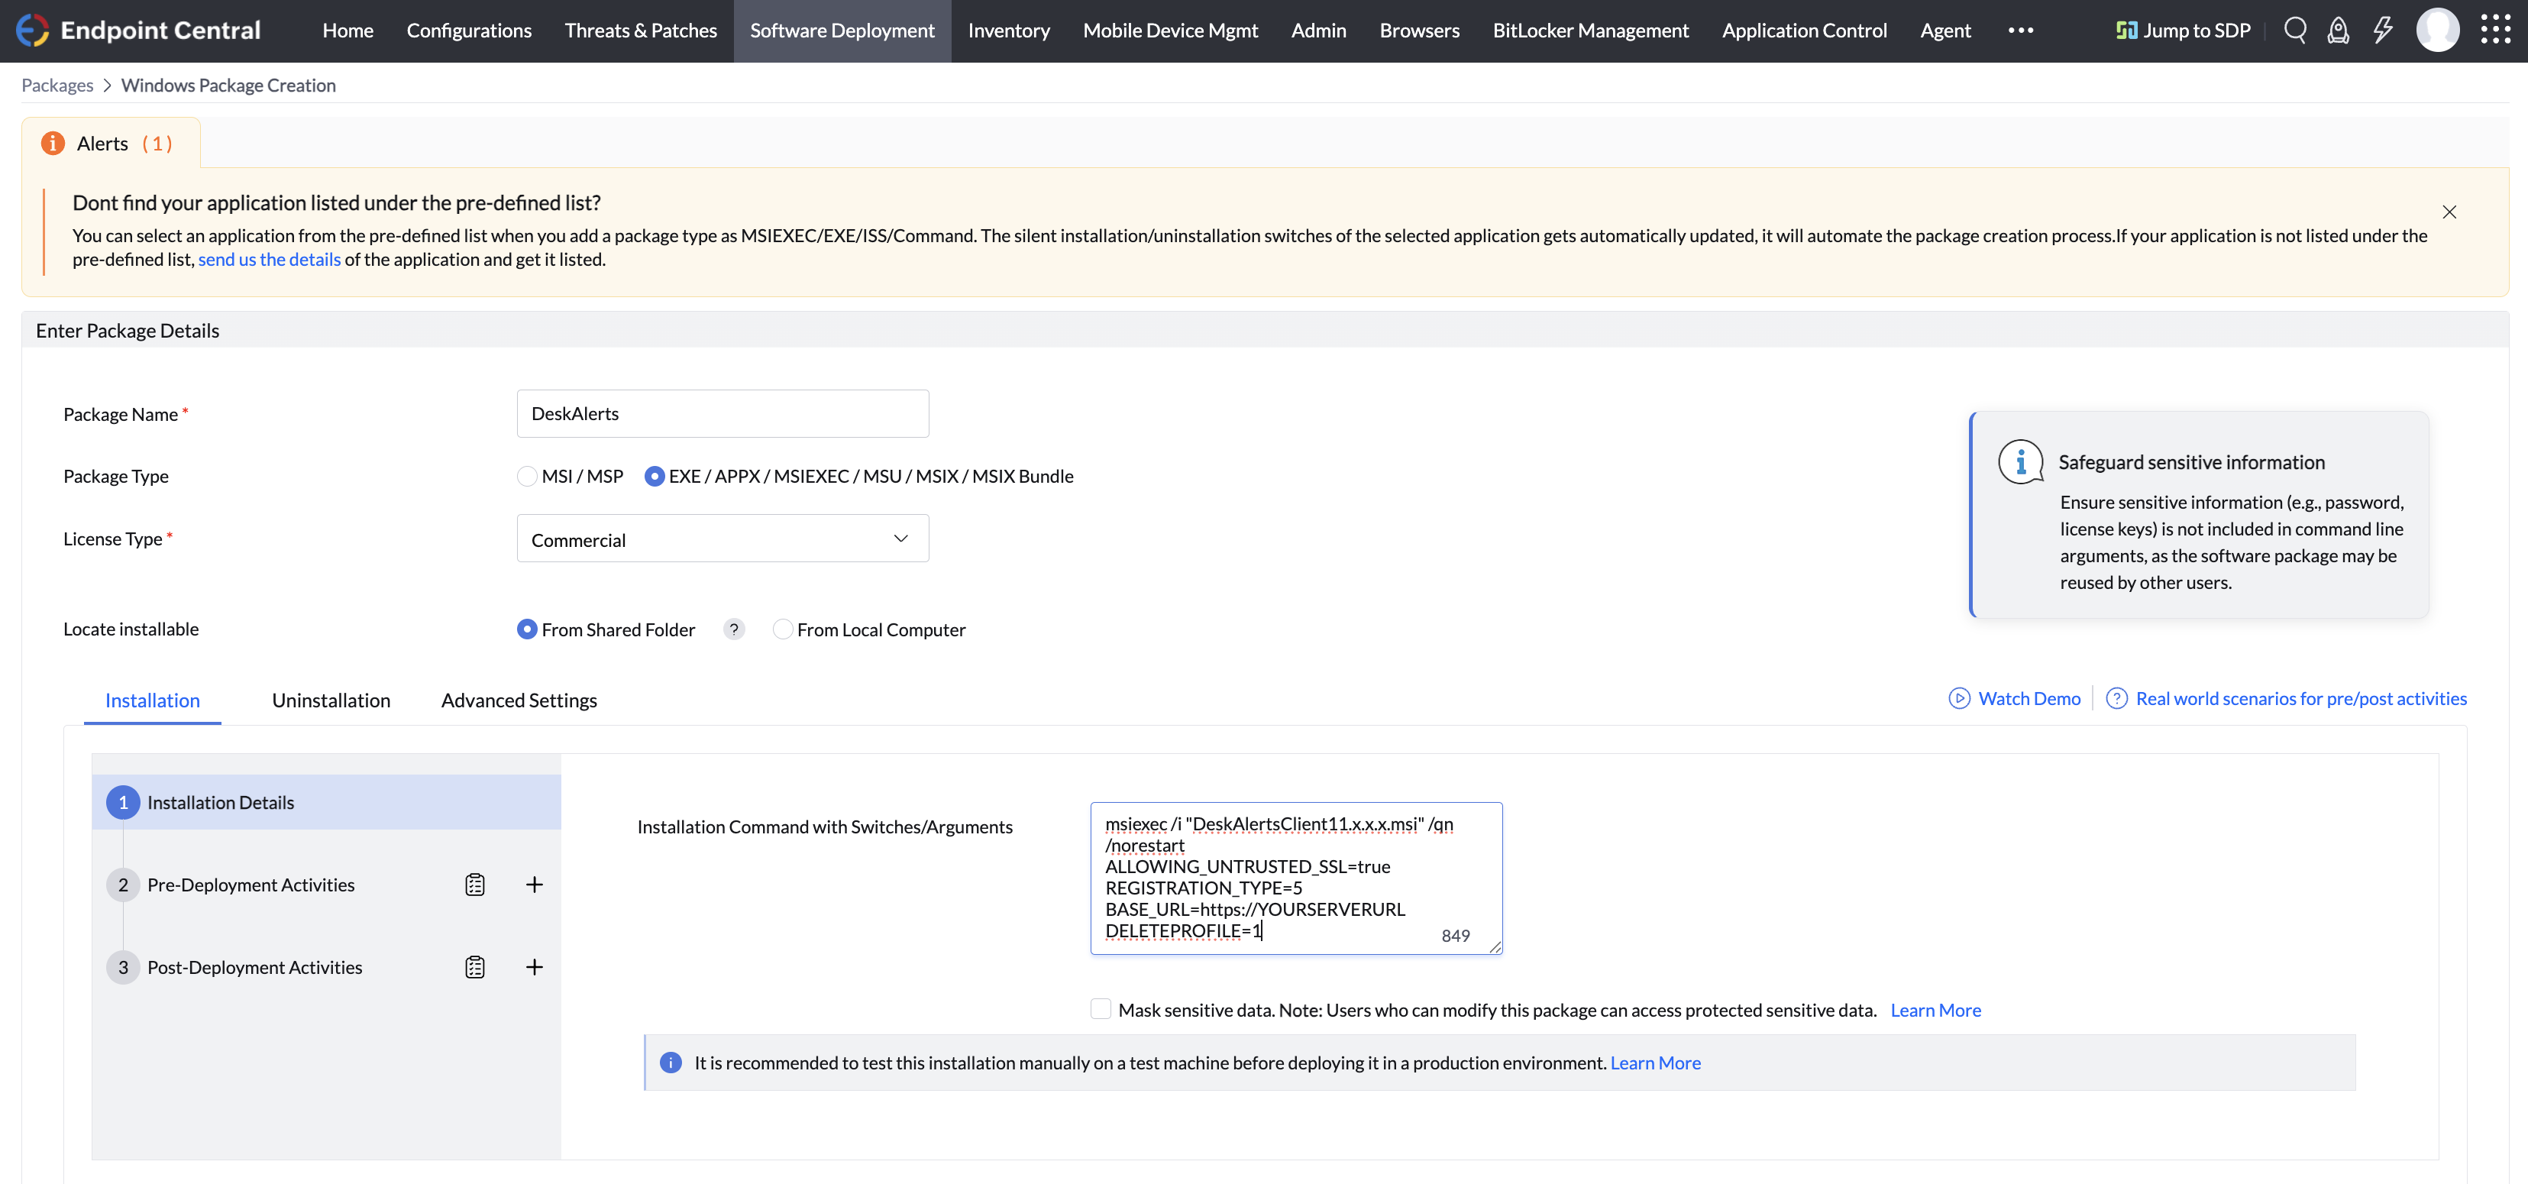Open the three-dots more menu in navbar
Viewport: 2528px width, 1184px height.
[2021, 31]
